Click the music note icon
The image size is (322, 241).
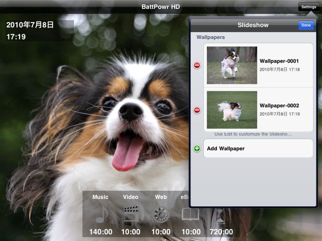coord(102,214)
